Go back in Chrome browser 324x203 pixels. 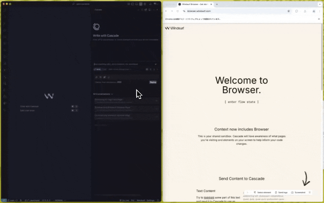[166, 11]
